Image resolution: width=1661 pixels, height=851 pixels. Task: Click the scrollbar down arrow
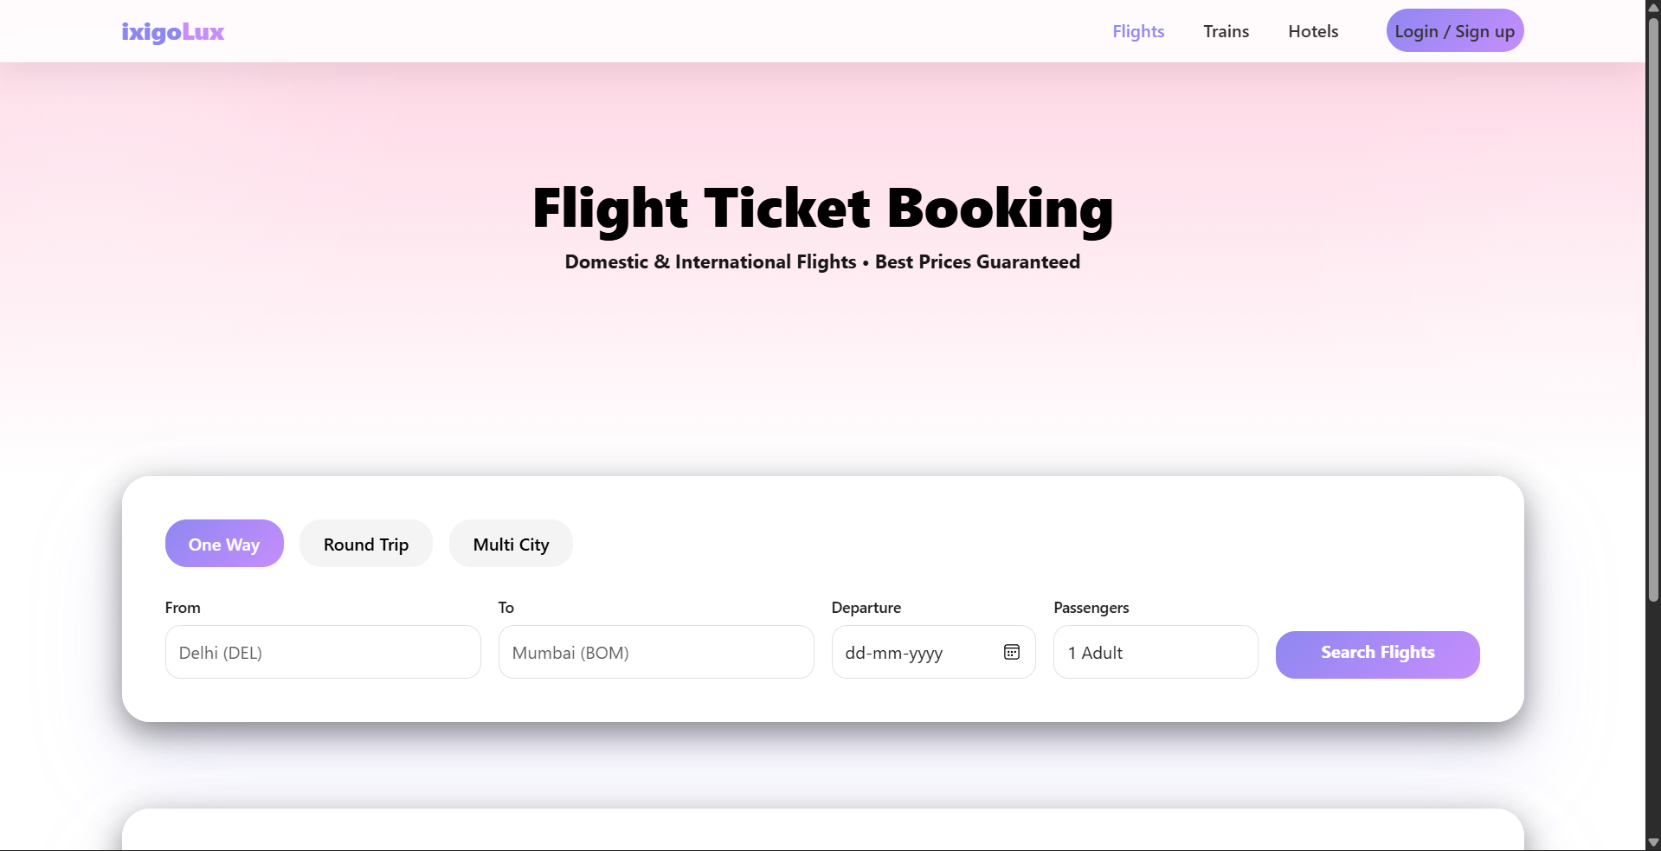pyautogui.click(x=1653, y=842)
